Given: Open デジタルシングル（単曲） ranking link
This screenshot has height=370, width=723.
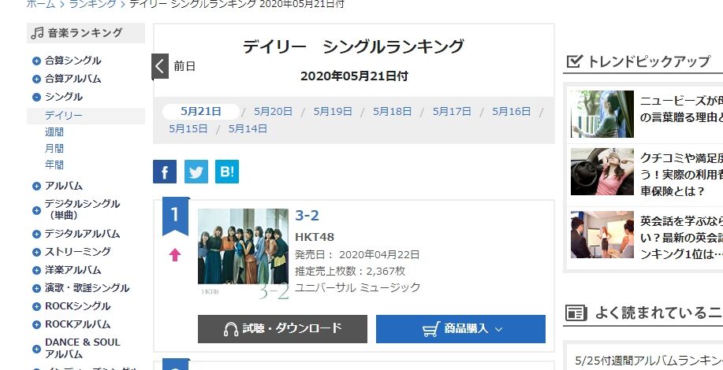Looking at the screenshot, I should (82, 209).
